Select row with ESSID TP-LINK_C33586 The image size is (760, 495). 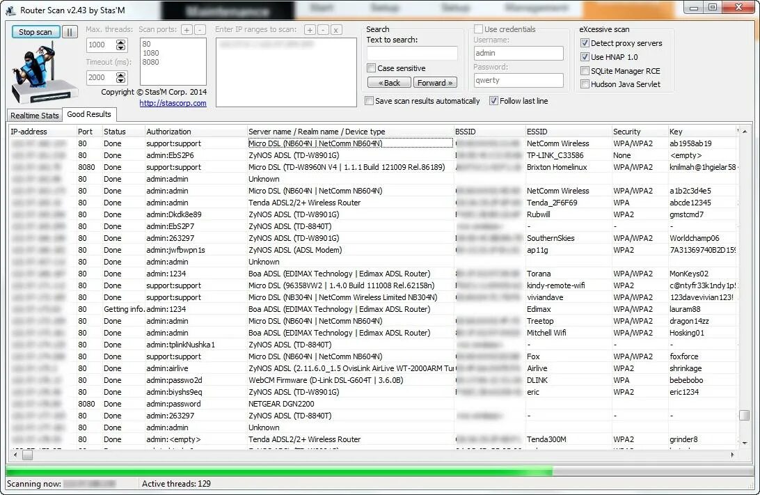click(373, 155)
